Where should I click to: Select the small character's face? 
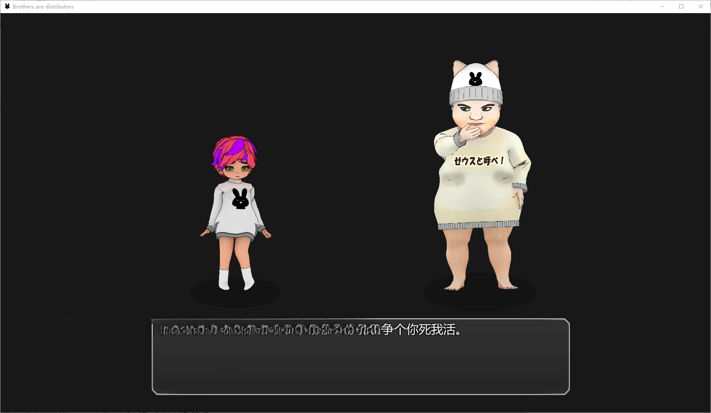235,170
